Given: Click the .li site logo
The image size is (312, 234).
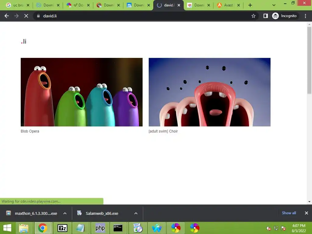Looking at the screenshot, I should [x=24, y=41].
